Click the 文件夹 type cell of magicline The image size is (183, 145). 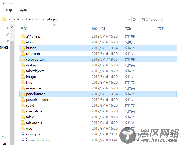click(x=130, y=88)
